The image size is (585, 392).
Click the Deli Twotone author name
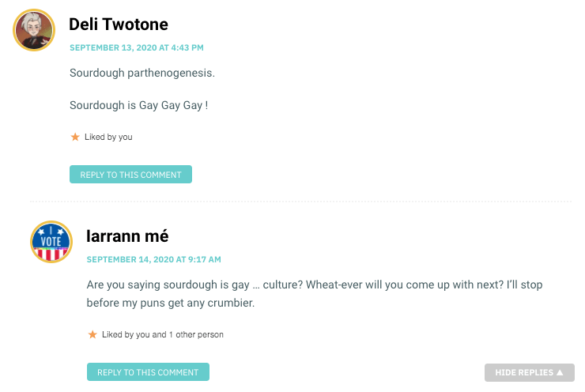coord(119,24)
